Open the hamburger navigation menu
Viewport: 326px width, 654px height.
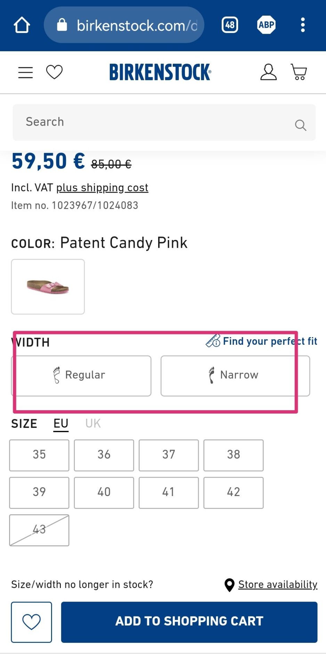(25, 72)
